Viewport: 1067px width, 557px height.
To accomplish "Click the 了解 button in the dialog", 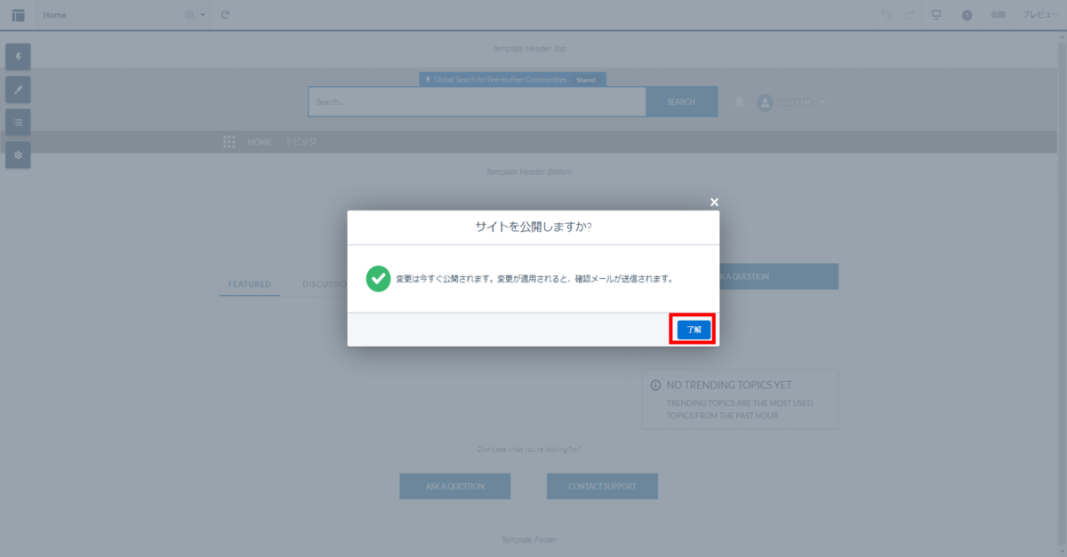I will 694,330.
